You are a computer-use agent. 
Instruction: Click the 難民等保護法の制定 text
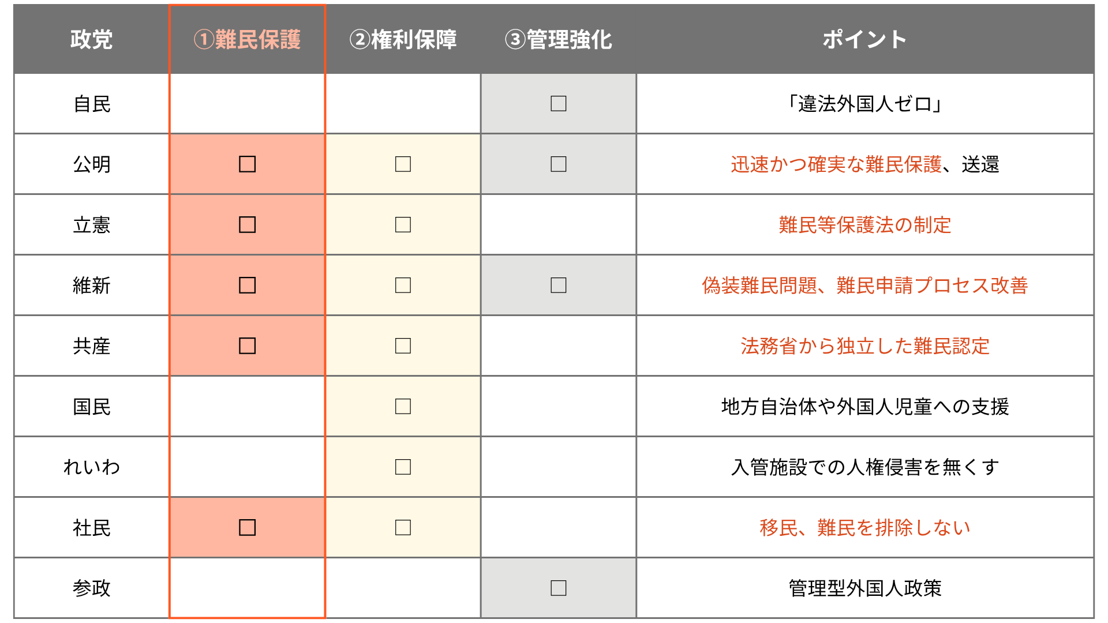[x=864, y=225]
